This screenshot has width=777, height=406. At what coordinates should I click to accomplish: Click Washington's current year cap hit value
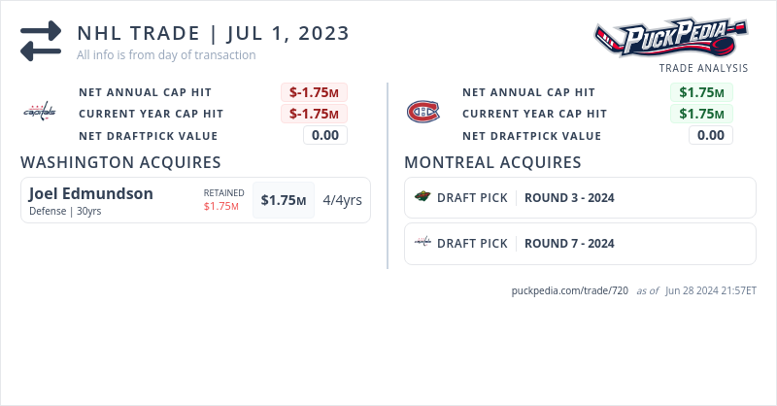(x=314, y=114)
